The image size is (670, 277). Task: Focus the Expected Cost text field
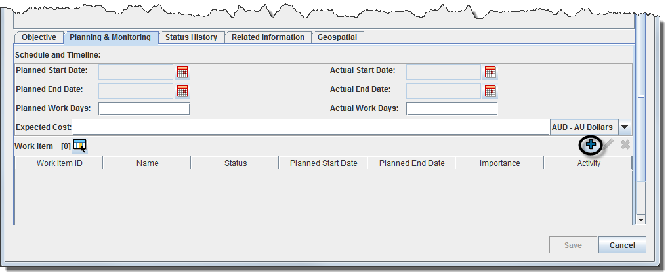tap(310, 127)
